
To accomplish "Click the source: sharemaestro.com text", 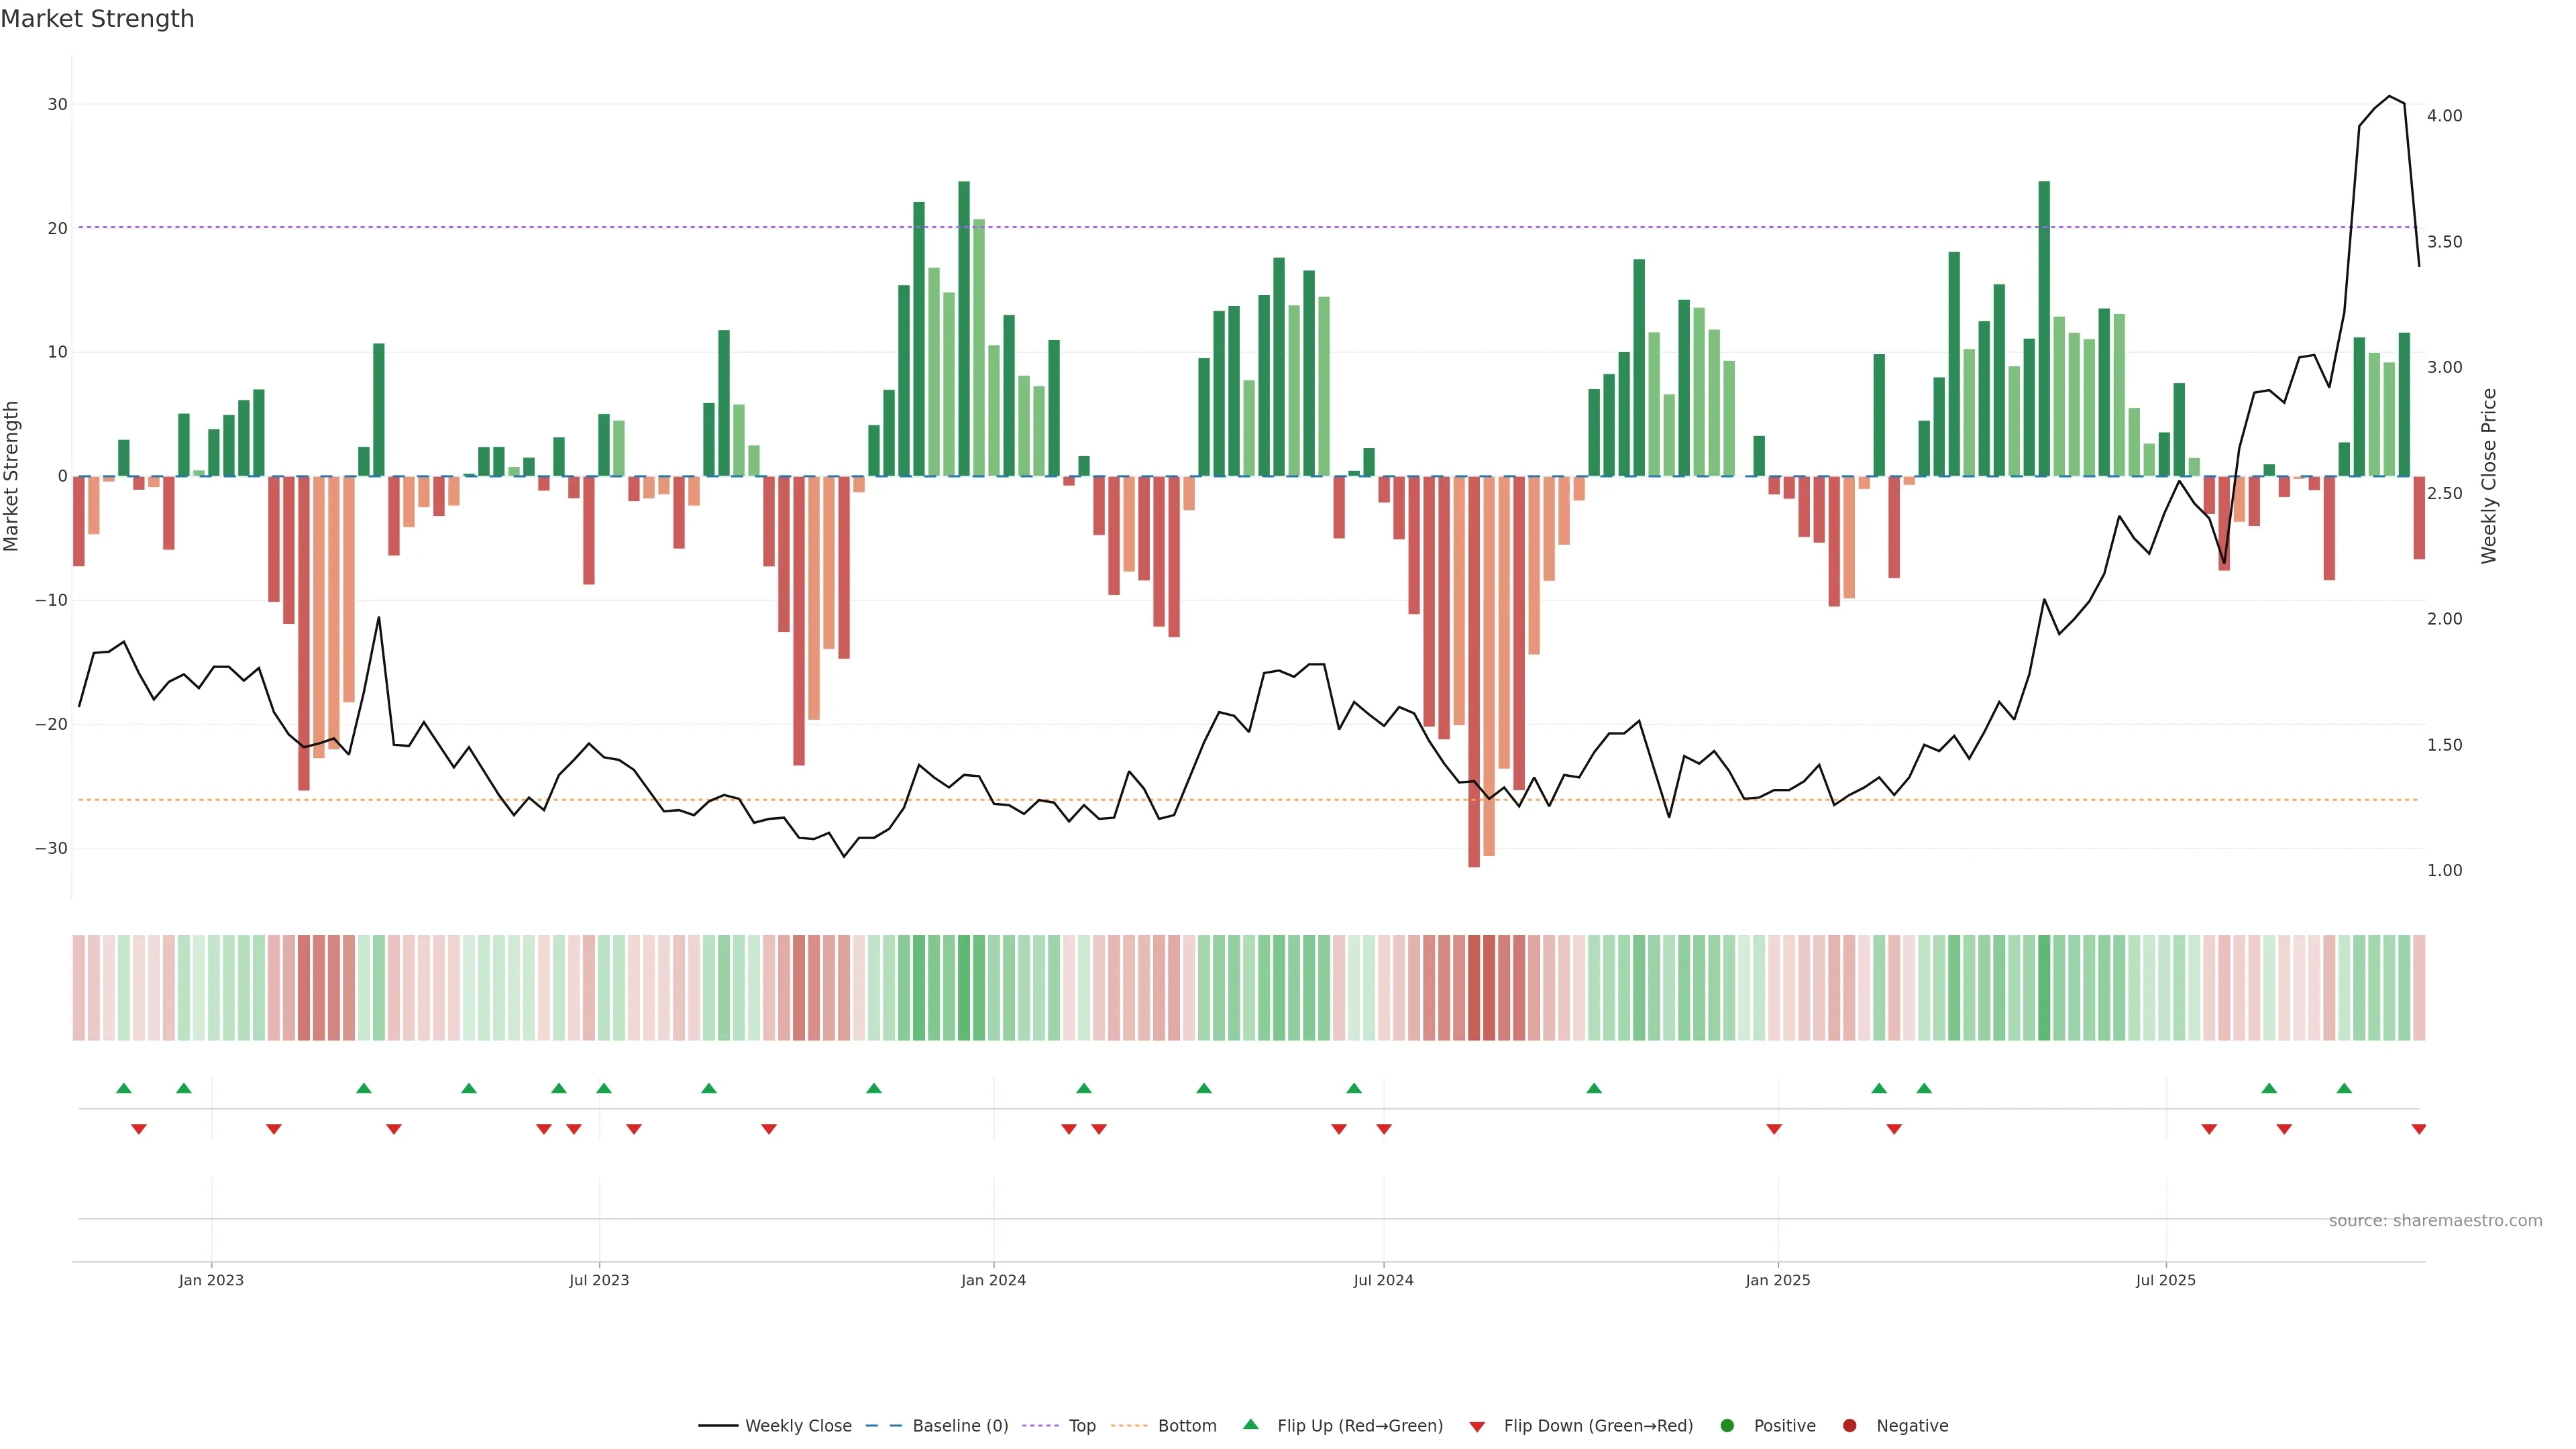I will pos(2435,1221).
